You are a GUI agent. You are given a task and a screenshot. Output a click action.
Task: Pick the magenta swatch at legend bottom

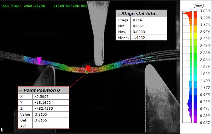click(x=195, y=119)
